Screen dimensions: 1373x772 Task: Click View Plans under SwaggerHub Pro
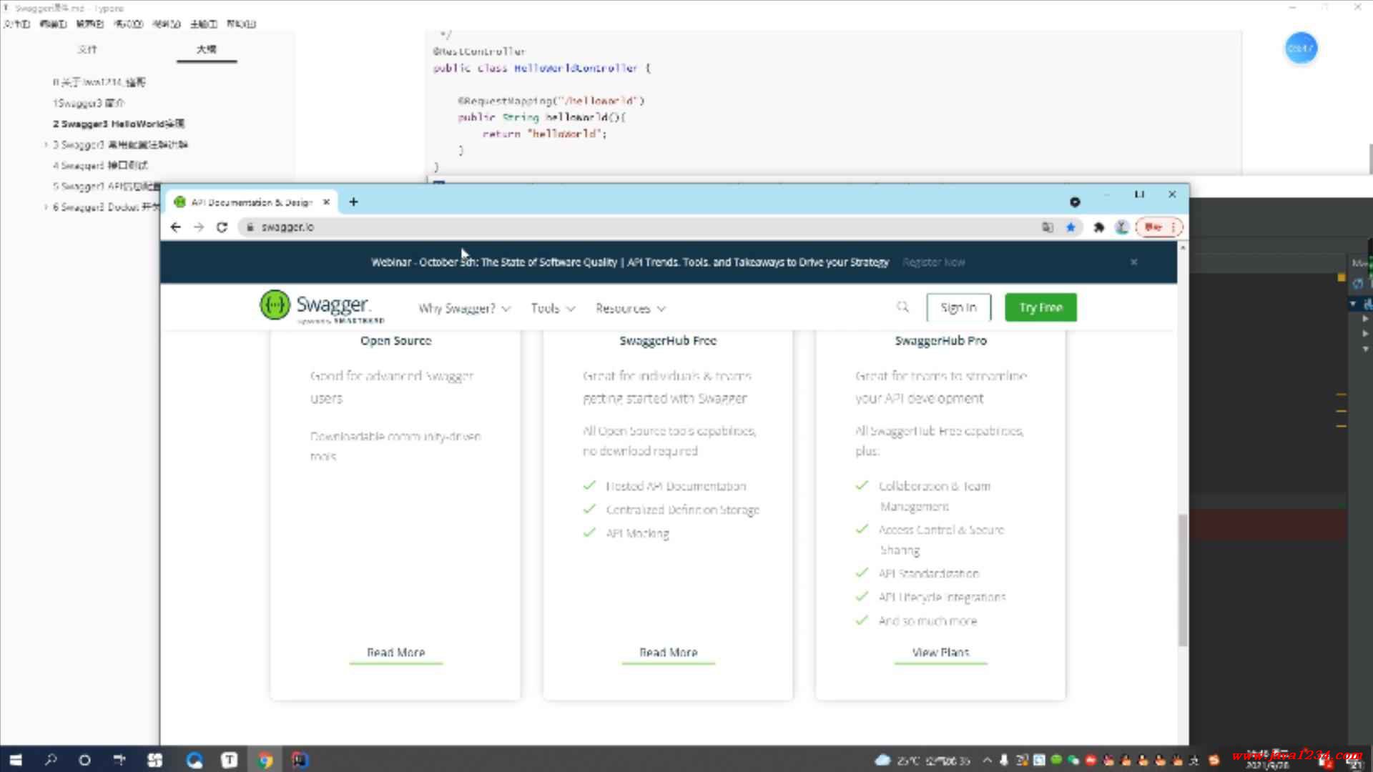pos(940,653)
